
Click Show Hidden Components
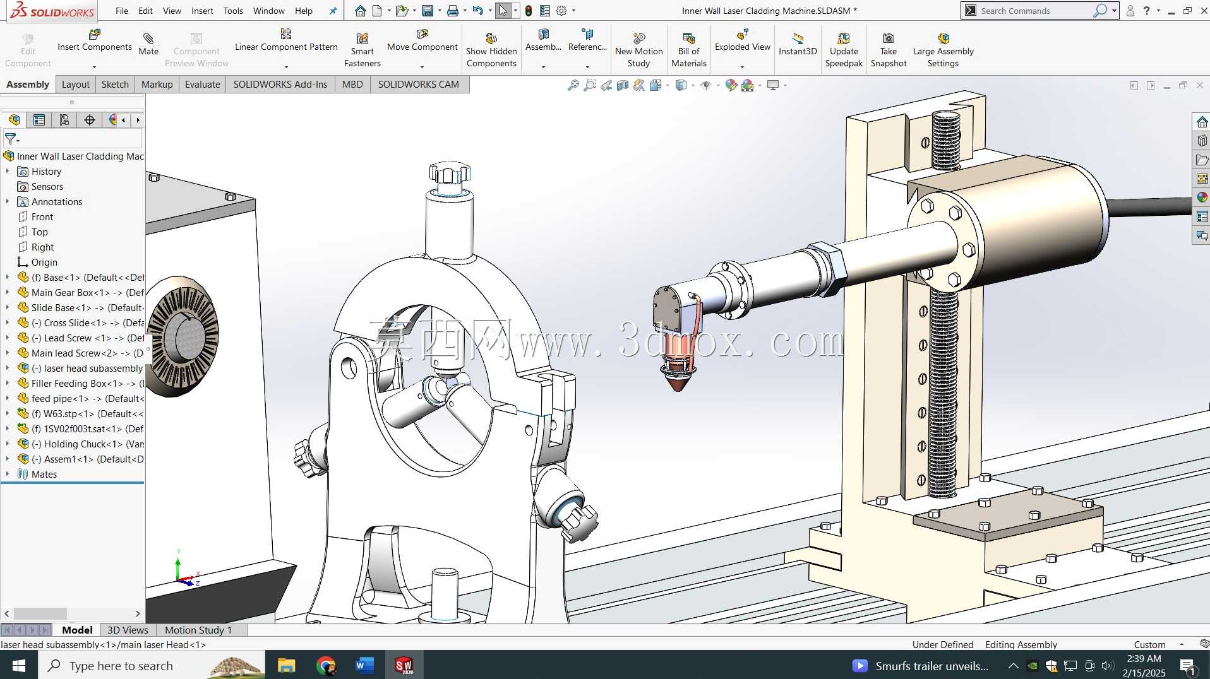point(491,50)
